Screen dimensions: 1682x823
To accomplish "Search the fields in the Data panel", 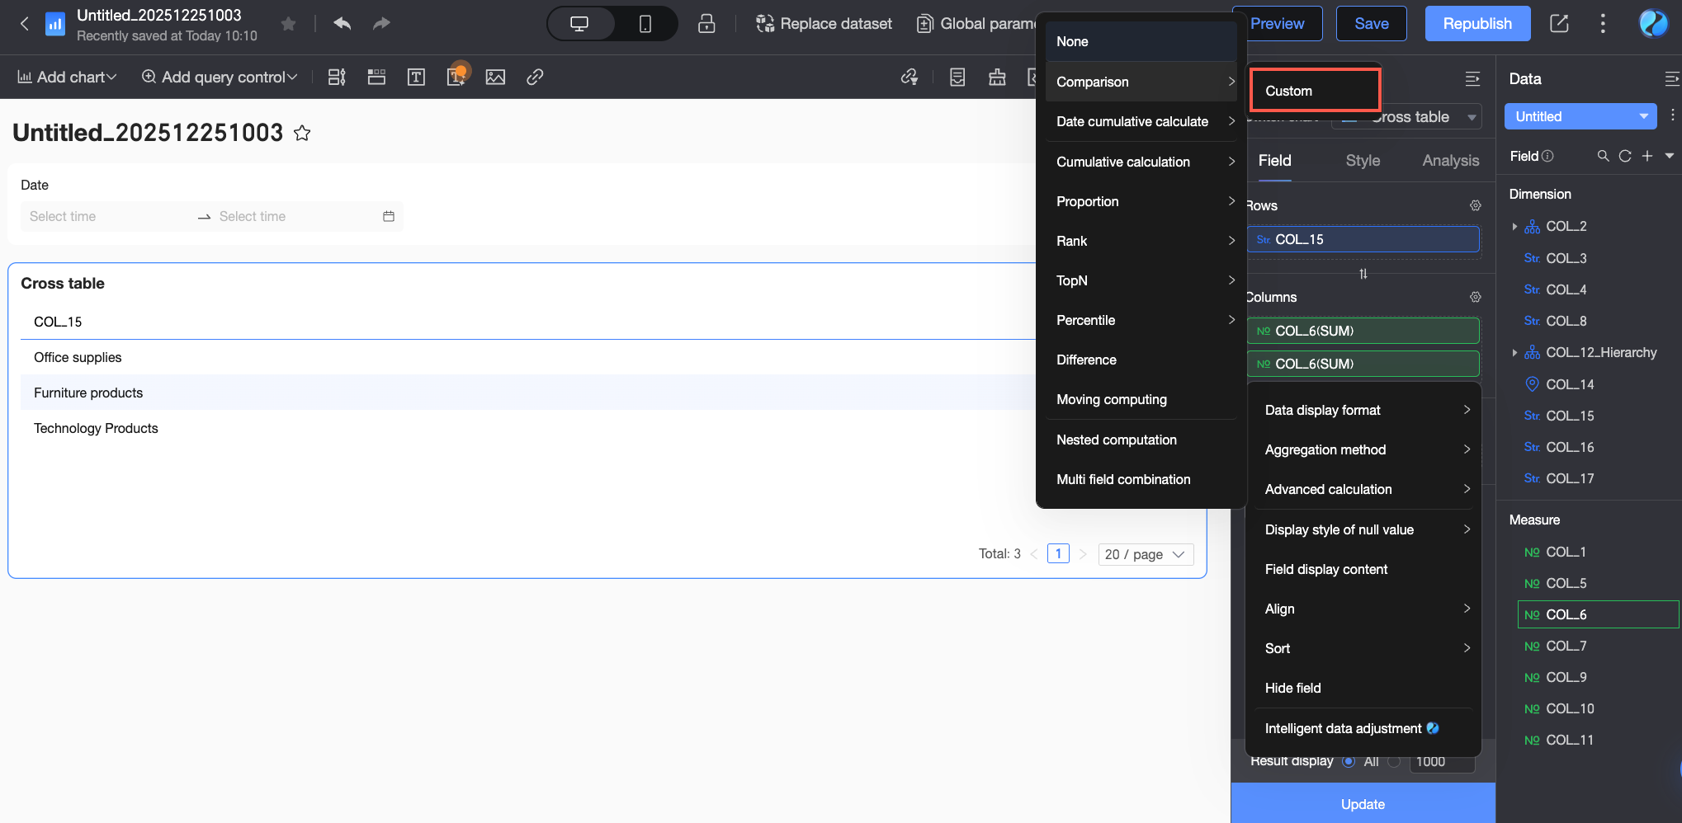I will [1603, 156].
